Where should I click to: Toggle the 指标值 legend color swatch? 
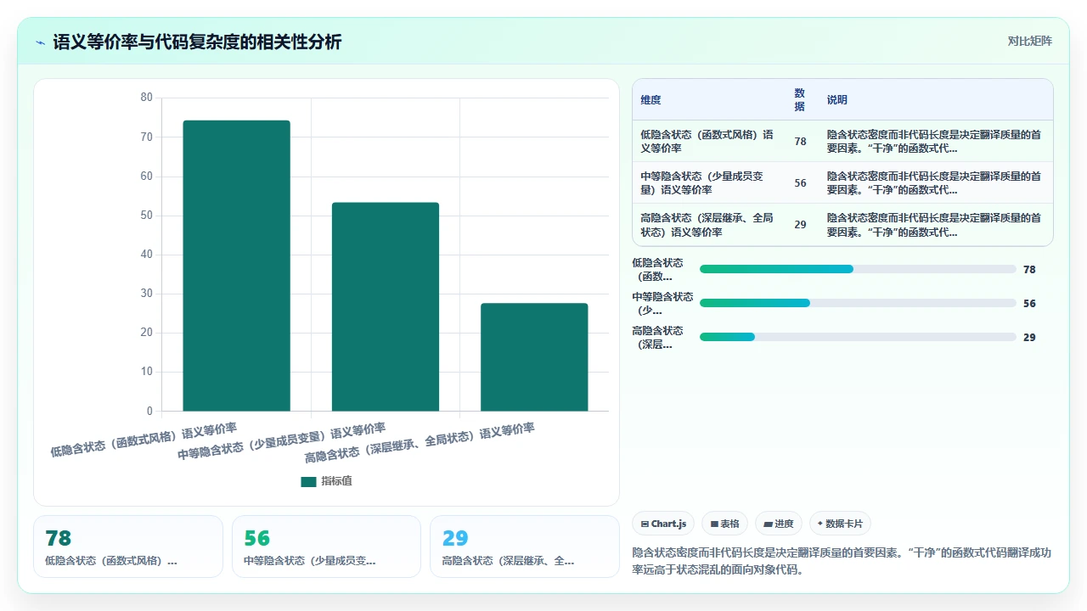click(308, 481)
